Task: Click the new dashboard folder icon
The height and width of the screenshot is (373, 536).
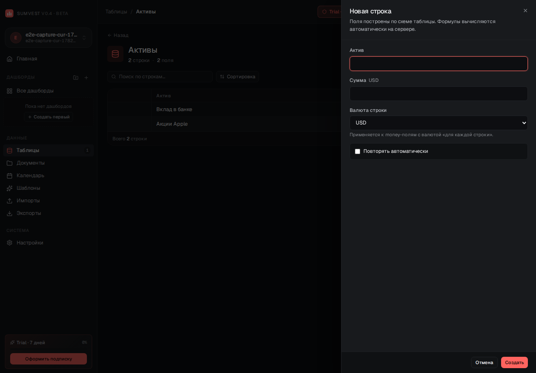Action: coord(76,77)
